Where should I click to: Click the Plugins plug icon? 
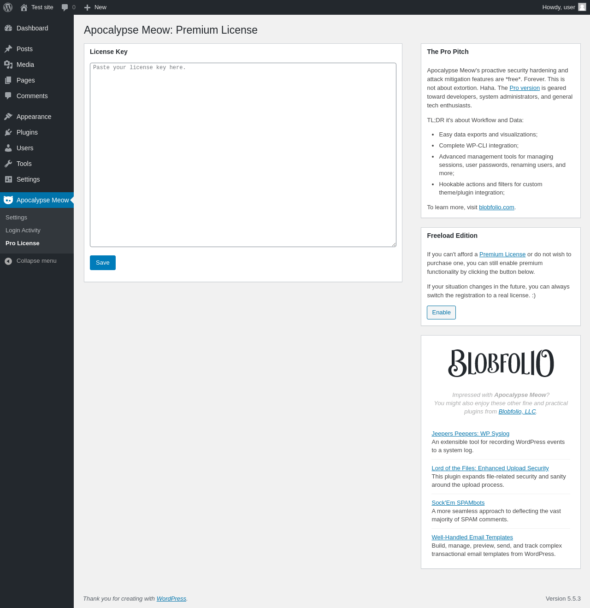pos(8,132)
